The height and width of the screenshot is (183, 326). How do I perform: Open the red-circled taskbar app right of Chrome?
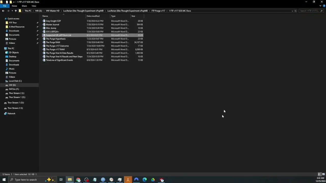(x=86, y=180)
